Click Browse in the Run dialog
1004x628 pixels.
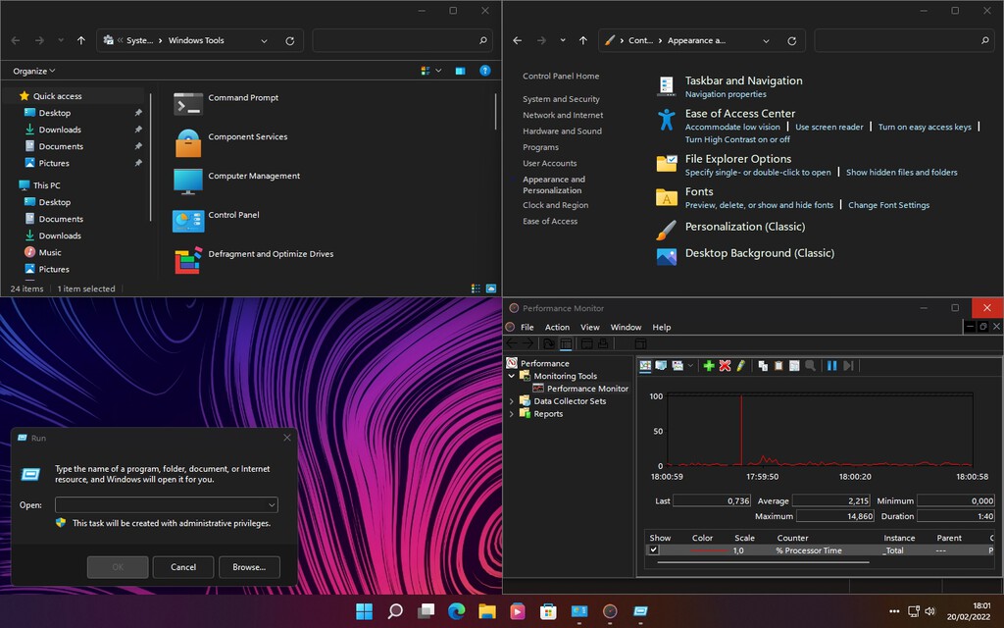[x=249, y=566]
